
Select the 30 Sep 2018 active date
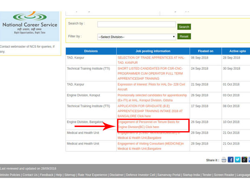232,69
